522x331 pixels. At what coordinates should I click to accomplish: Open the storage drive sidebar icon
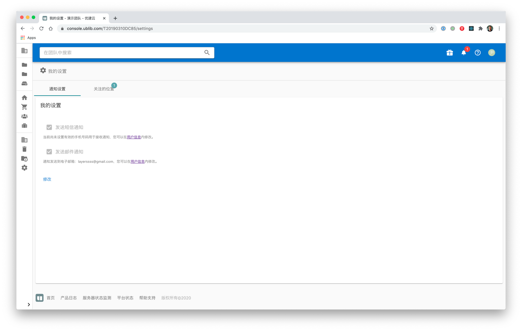(x=24, y=84)
